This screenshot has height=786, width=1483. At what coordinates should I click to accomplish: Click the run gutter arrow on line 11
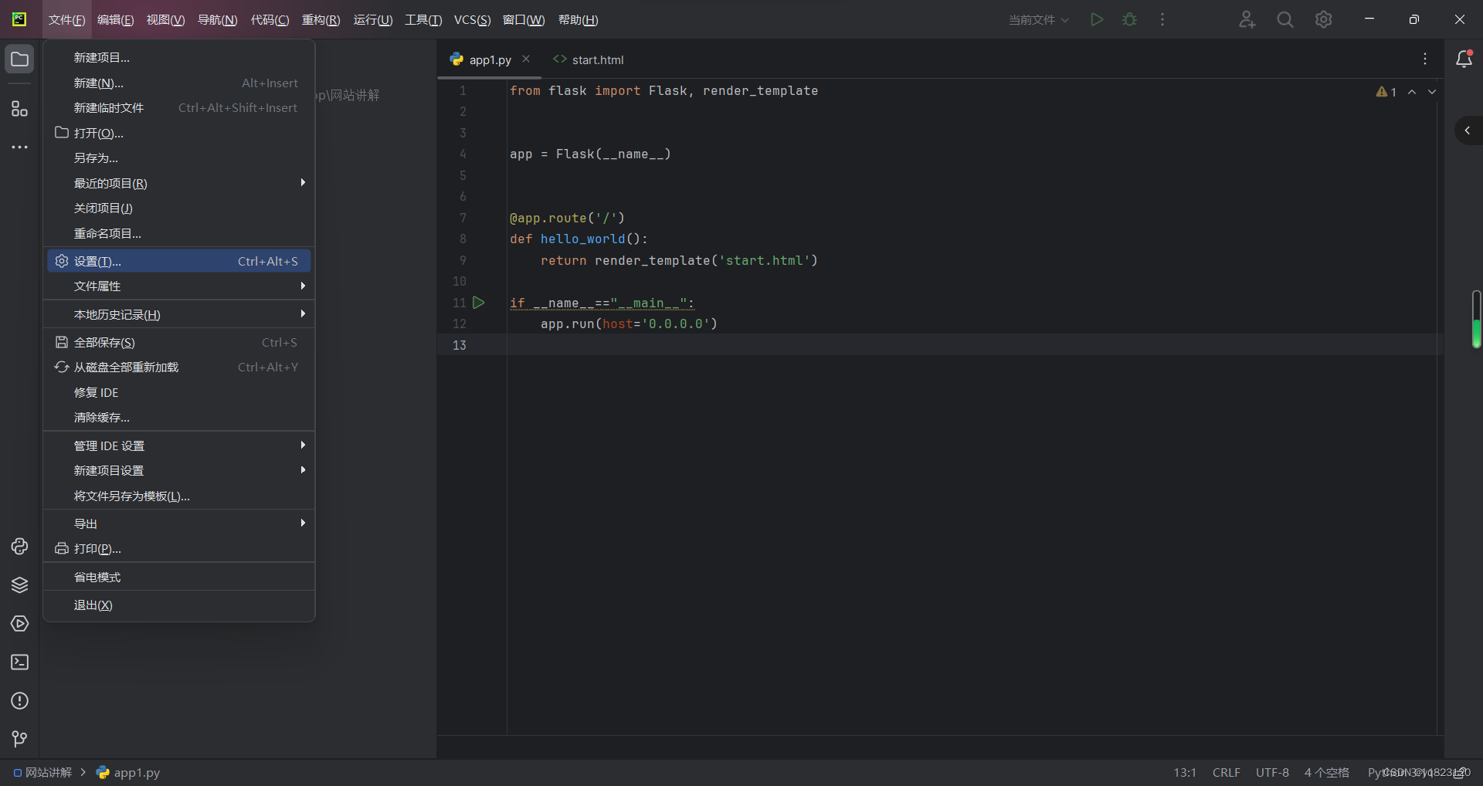[479, 303]
